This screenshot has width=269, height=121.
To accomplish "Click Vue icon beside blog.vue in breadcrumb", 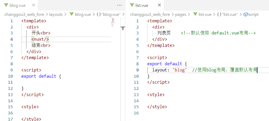I will point(72,14).
